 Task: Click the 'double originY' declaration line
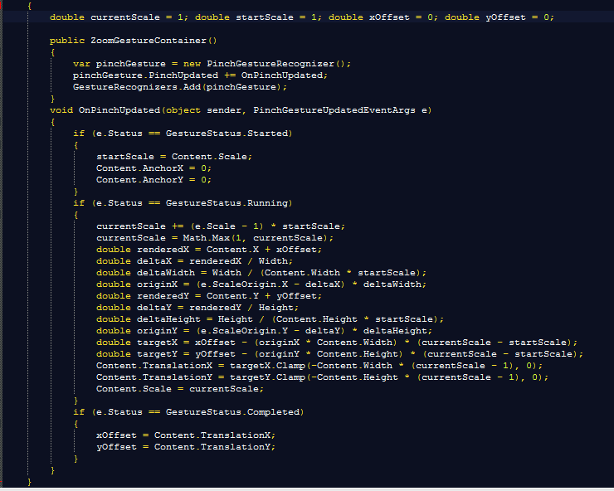pyautogui.click(x=265, y=331)
